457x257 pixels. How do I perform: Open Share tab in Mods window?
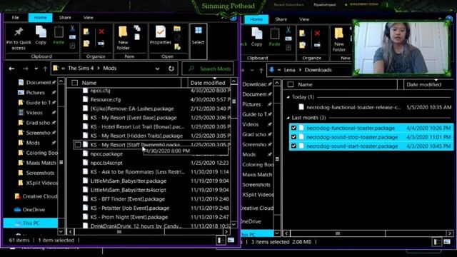(65, 17)
